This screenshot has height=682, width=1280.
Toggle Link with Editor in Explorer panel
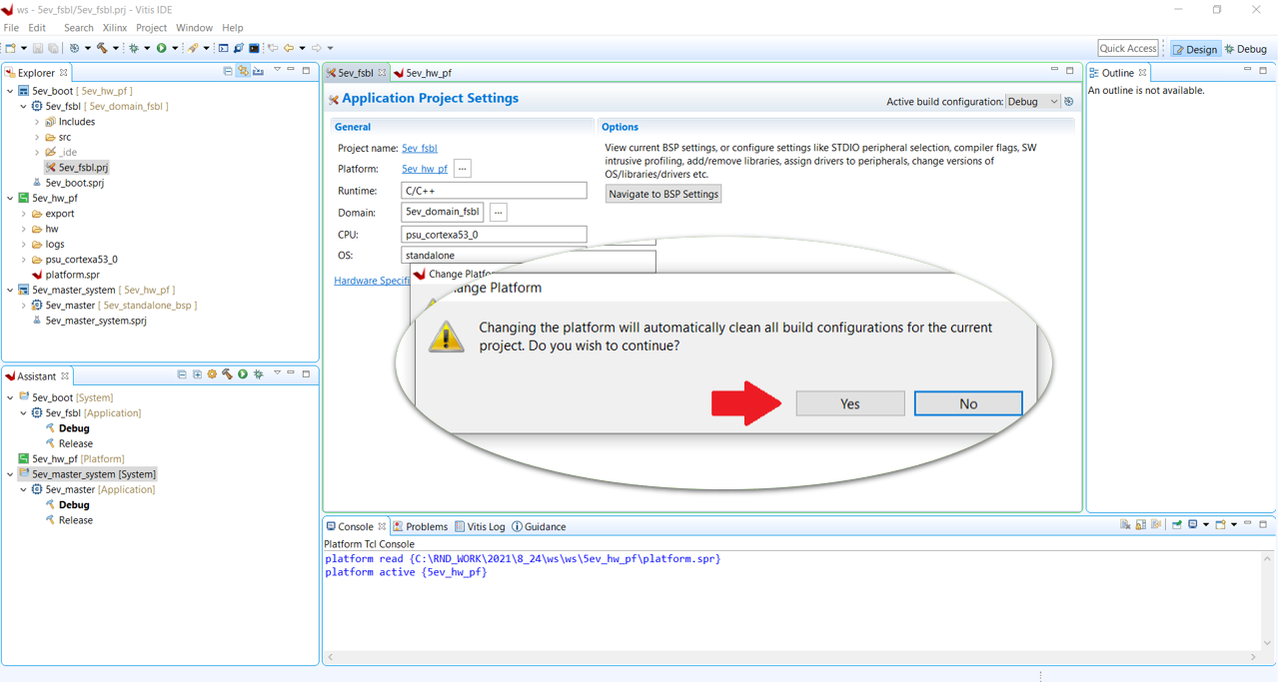tap(243, 72)
